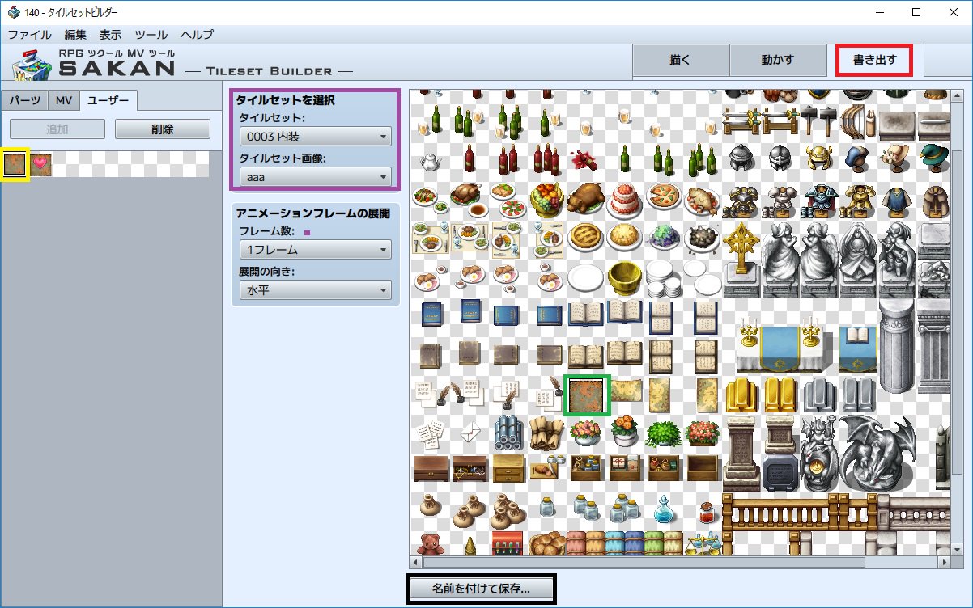
Task: Open the ヘルプ menu
Action: tap(197, 35)
